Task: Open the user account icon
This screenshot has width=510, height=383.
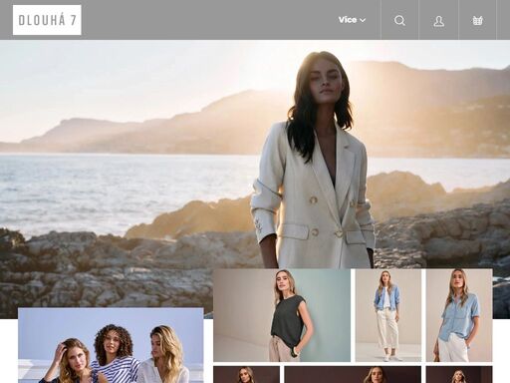Action: (x=439, y=21)
